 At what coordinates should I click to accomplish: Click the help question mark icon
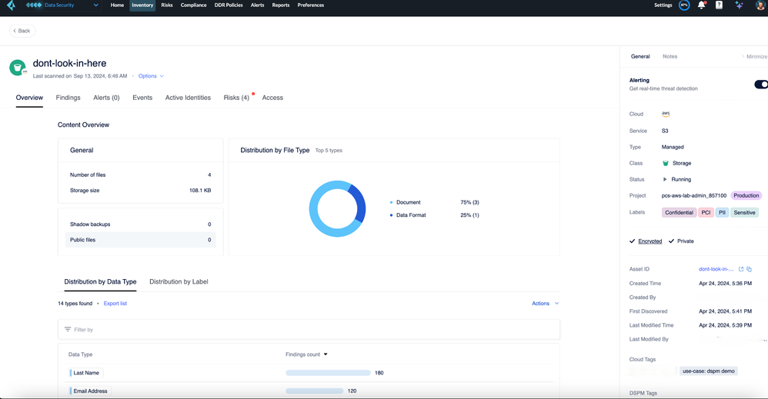(x=719, y=5)
